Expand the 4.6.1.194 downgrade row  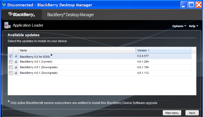16,67
